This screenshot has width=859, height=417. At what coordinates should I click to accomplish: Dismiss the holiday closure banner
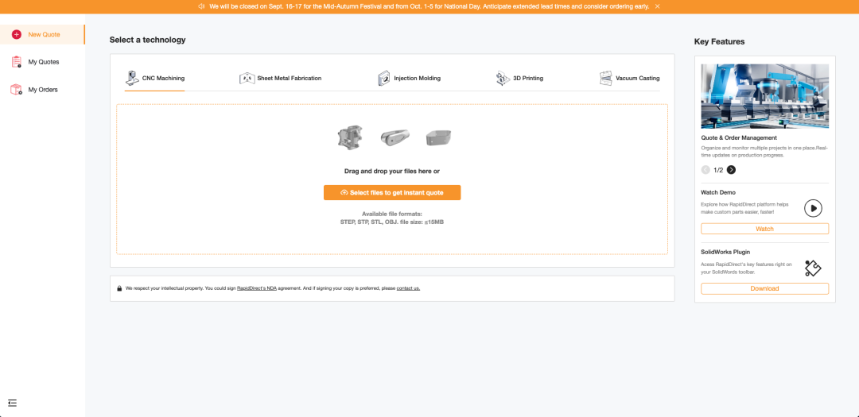click(x=658, y=6)
